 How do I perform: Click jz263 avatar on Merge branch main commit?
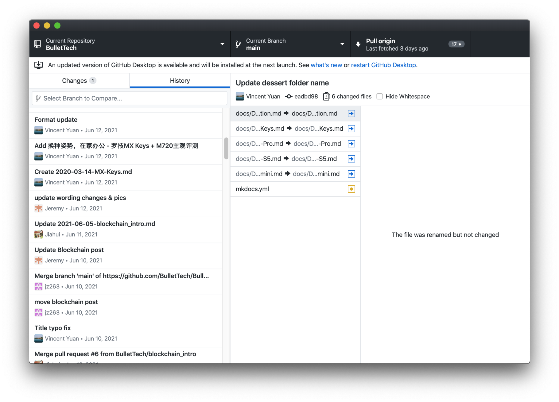click(x=39, y=286)
